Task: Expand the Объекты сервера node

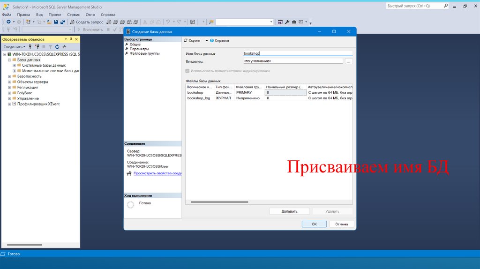Action: coord(9,82)
